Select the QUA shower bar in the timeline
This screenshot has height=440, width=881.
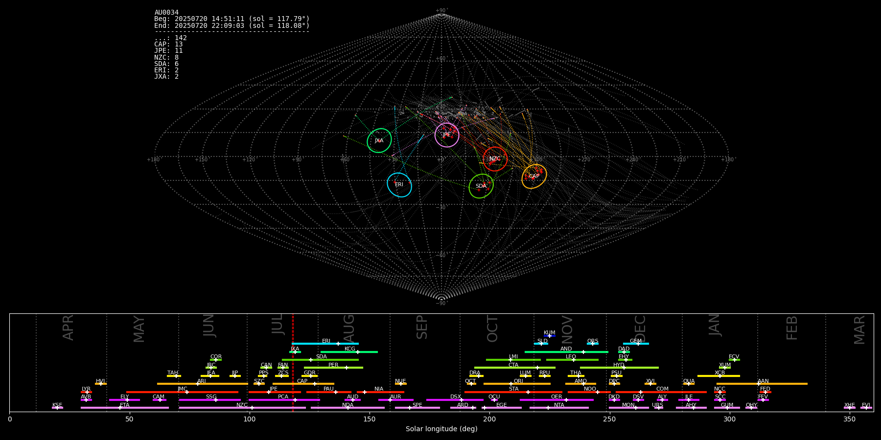click(x=689, y=384)
